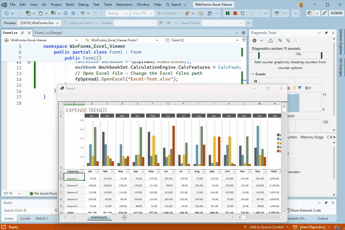Viewport: 345px width, 230px height.
Task: Open the Solution Explorer side tab
Action: click(341, 42)
